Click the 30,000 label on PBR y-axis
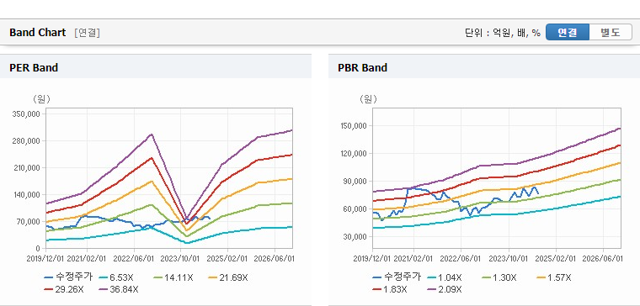The height and width of the screenshot is (306, 640). pos(355,237)
